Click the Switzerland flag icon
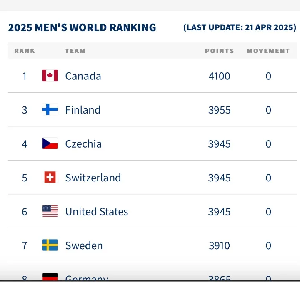Image resolution: width=300 pixels, height=282 pixels. click(x=50, y=177)
